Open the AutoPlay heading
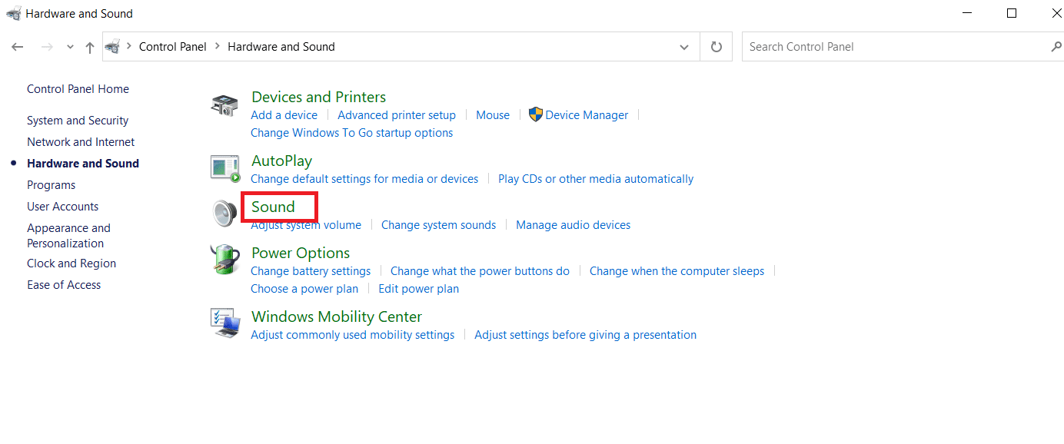The height and width of the screenshot is (444, 1064). pos(281,161)
